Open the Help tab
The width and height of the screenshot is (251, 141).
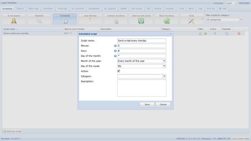pos(223,9)
